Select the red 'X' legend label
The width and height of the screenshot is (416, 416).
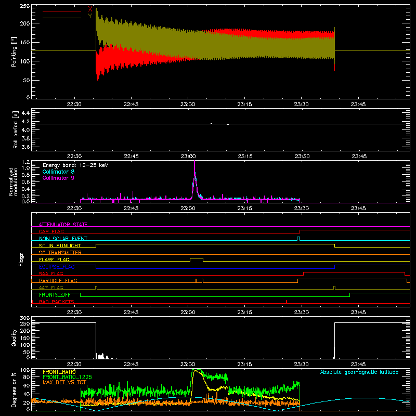coord(90,9)
